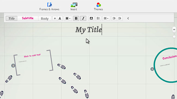Open the Insert menu
Viewport: 177px width, 99px height.
click(x=74, y=6)
